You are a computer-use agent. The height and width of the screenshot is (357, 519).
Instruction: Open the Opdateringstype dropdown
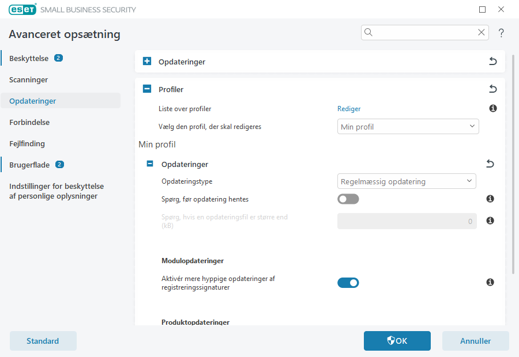pos(407,181)
